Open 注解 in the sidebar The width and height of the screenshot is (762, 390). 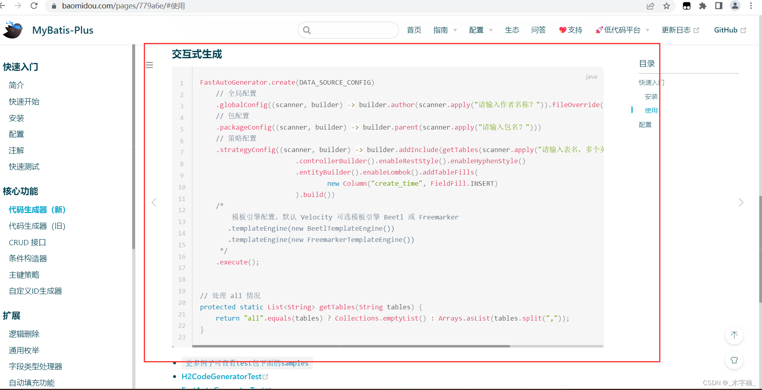tap(16, 150)
